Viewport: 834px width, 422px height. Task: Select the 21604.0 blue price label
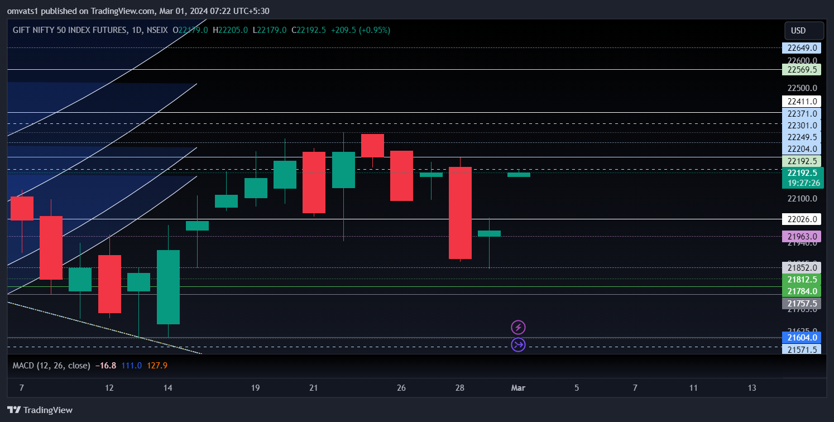point(802,338)
